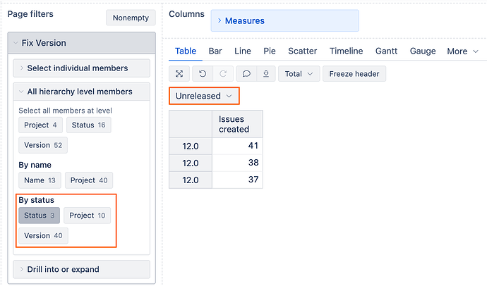Open the More tabs menu

pyautogui.click(x=462, y=51)
